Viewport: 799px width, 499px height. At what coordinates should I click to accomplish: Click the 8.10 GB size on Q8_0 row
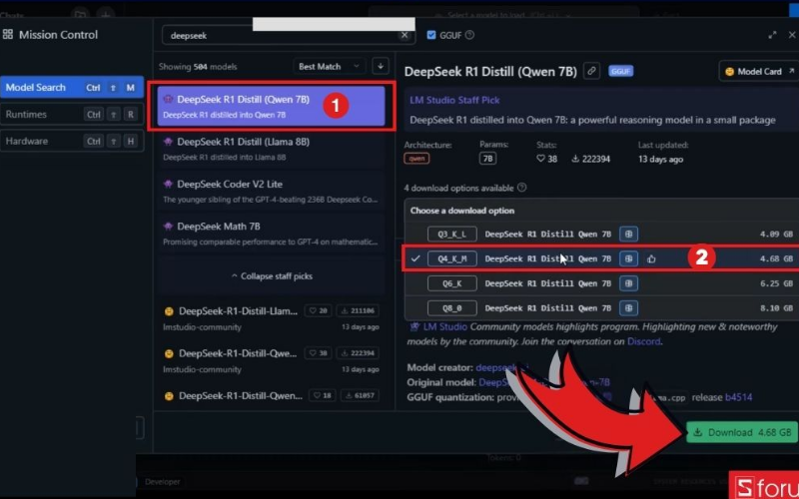click(x=776, y=308)
